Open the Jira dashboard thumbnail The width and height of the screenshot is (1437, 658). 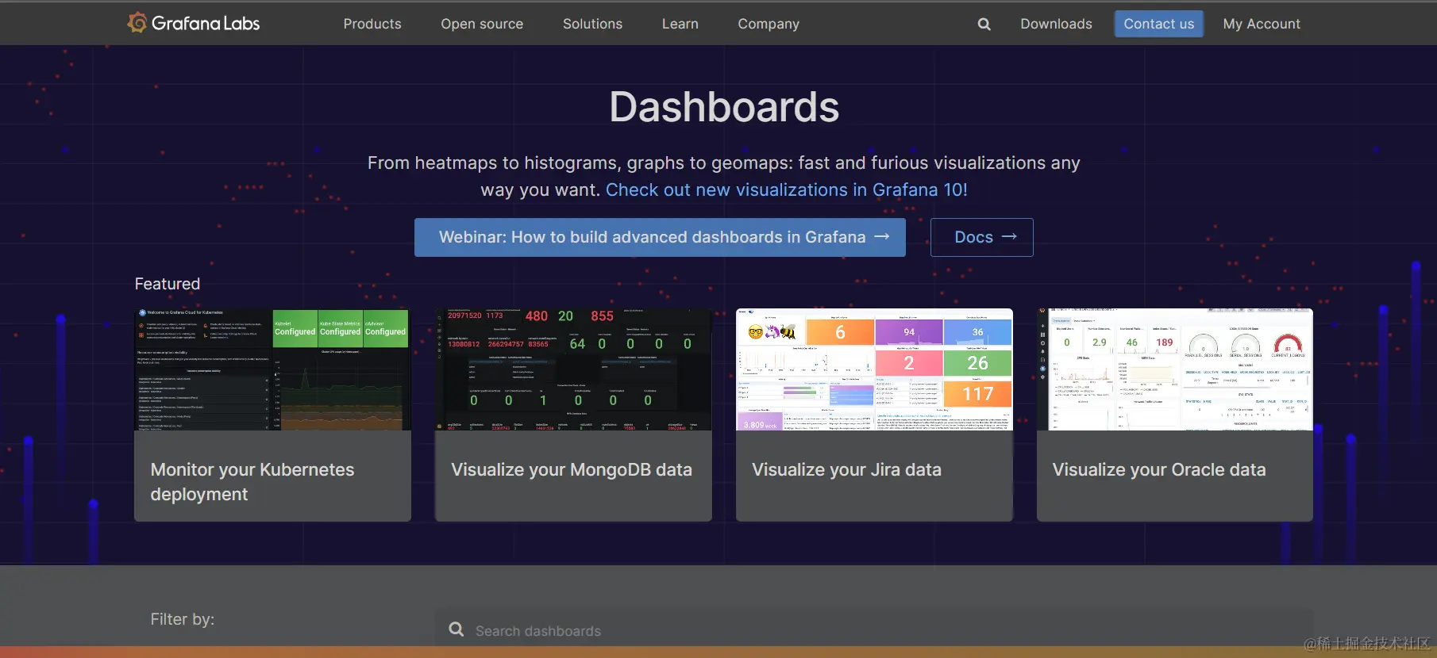(874, 369)
